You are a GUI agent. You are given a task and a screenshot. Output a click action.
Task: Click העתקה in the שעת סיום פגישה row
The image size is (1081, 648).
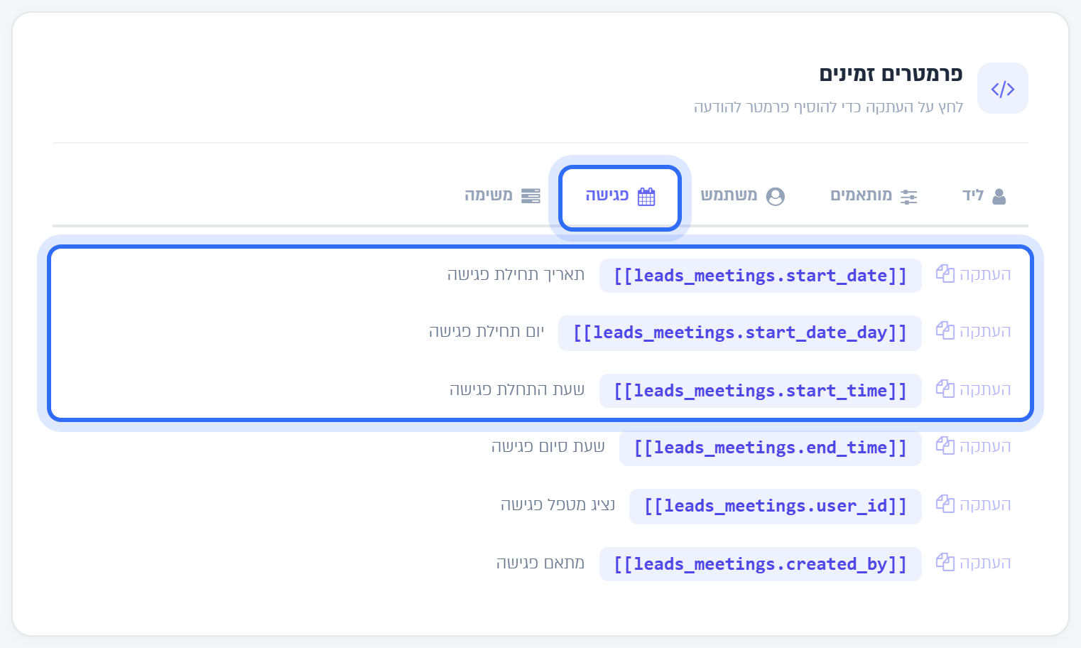984,446
